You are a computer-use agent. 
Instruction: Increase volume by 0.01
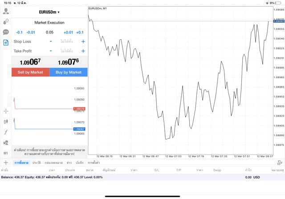coord(68,32)
